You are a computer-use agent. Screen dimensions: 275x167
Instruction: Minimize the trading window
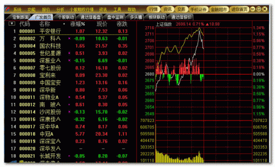pos(253,9)
